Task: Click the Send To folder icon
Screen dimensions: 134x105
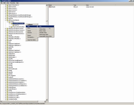Action: coord(13,25)
